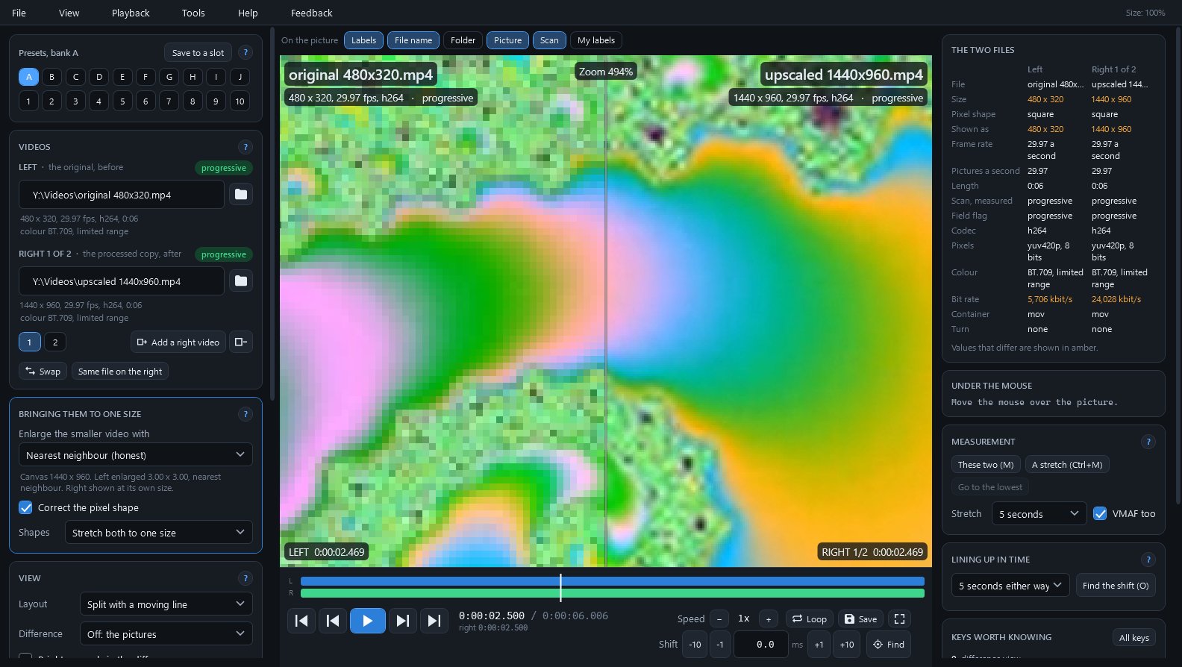Toggle the My labels overlay
The image size is (1182, 667).
point(596,40)
